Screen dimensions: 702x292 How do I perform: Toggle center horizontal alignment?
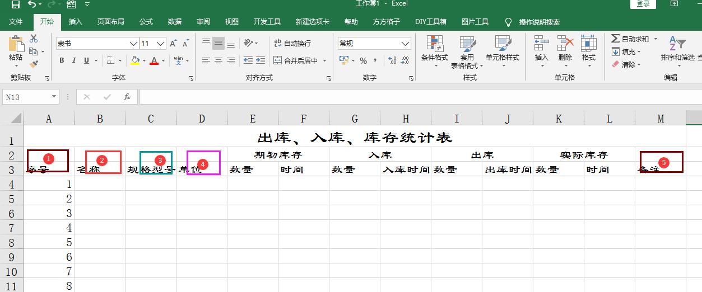click(x=218, y=60)
